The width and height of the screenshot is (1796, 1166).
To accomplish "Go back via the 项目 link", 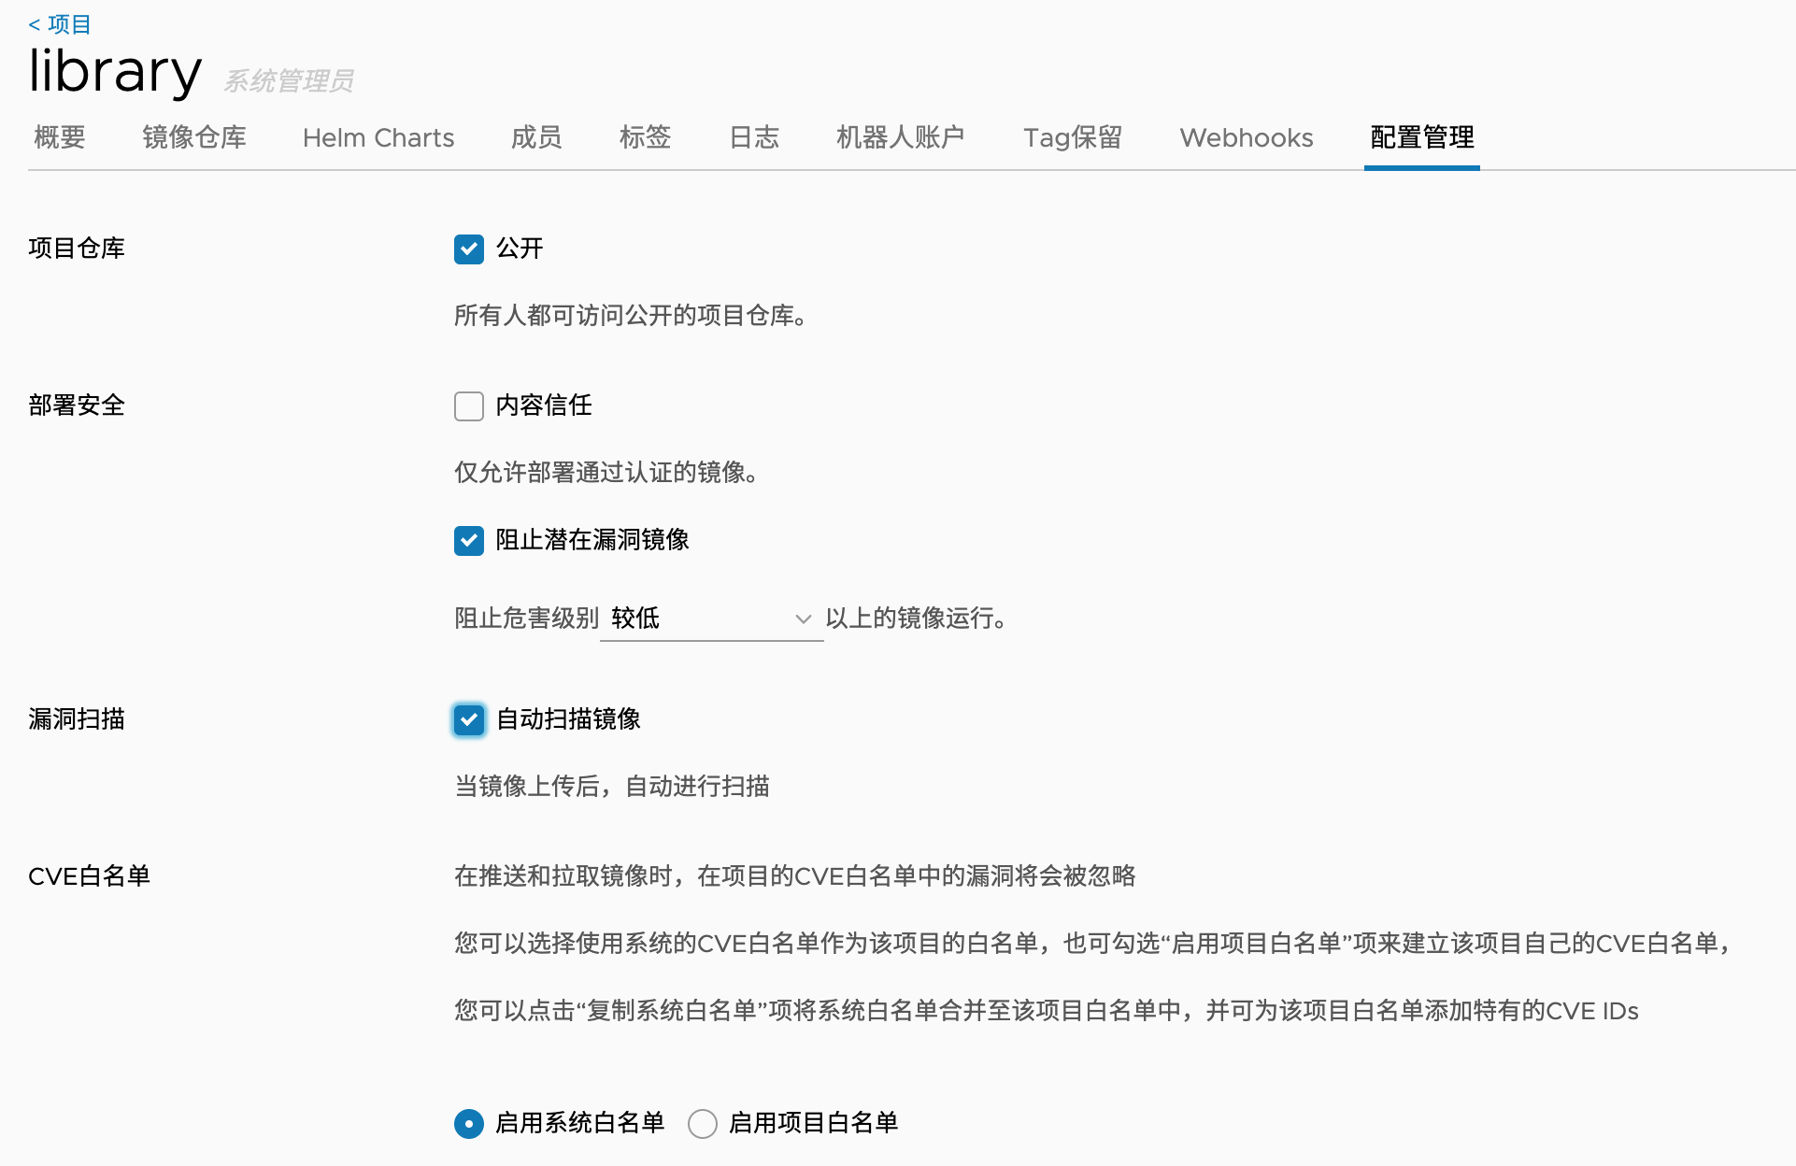I will click(61, 24).
